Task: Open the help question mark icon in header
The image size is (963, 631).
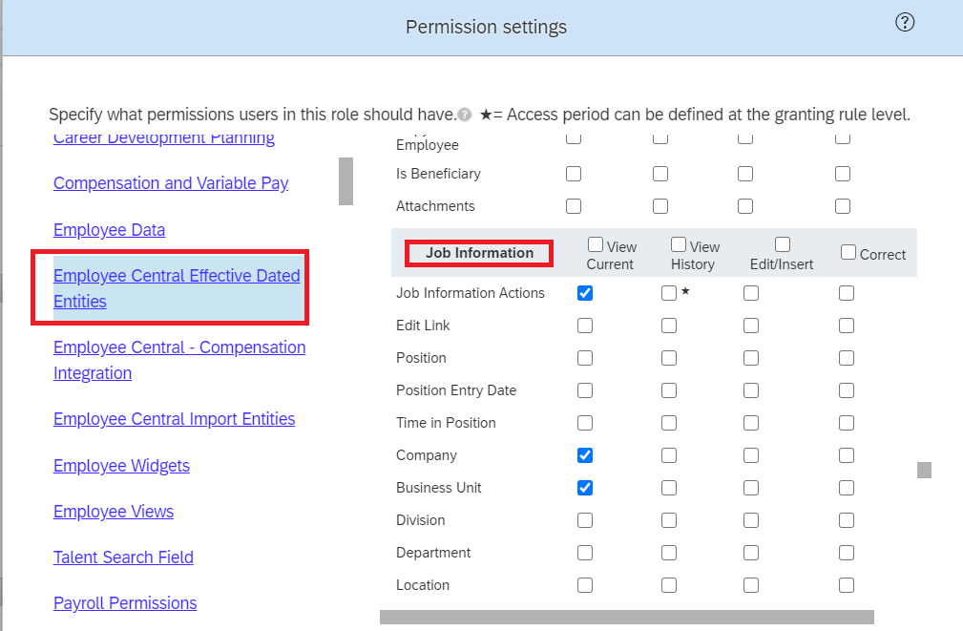Action: pyautogui.click(x=905, y=23)
